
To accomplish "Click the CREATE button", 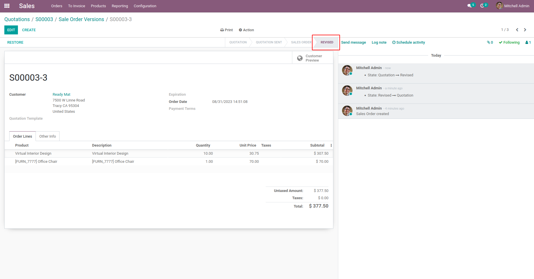I will pos(29,30).
